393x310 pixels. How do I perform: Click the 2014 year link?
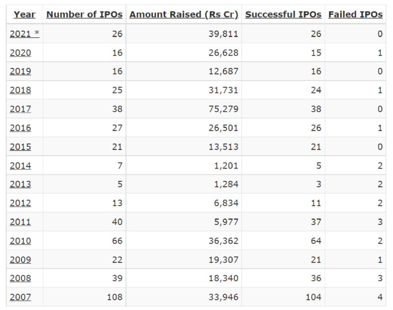point(20,166)
